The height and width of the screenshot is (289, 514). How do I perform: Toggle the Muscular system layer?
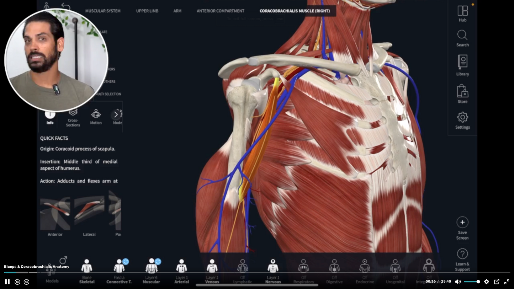click(151, 271)
